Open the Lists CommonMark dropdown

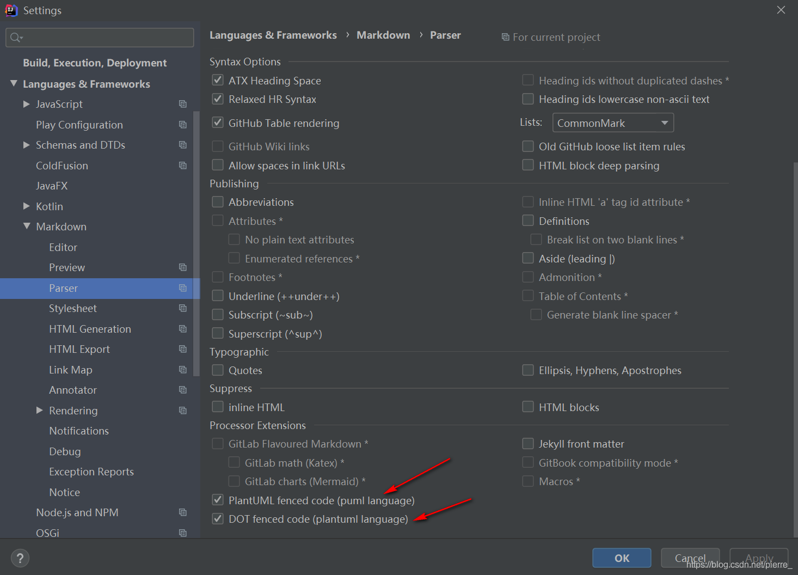613,123
